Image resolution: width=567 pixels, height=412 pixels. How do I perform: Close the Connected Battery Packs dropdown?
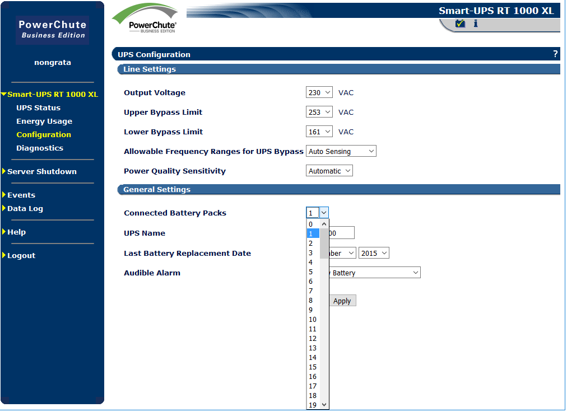click(317, 213)
